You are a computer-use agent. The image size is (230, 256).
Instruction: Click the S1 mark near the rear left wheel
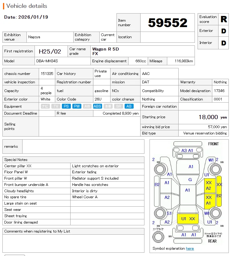click(x=169, y=213)
